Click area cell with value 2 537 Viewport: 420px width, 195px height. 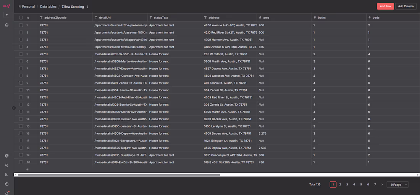click(x=284, y=148)
